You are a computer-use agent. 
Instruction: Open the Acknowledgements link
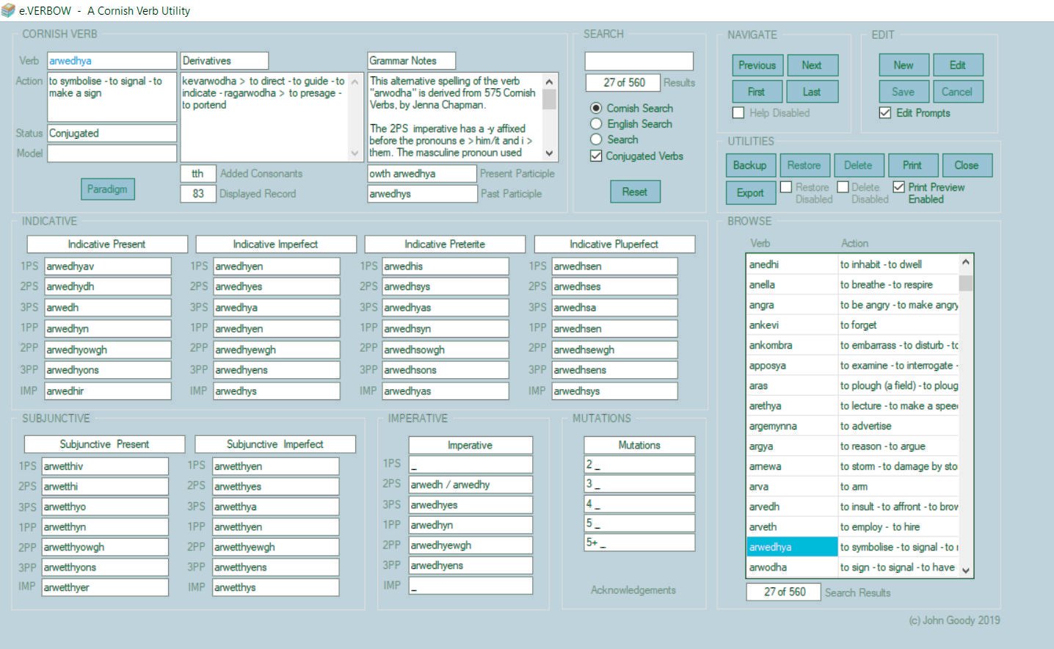point(633,590)
